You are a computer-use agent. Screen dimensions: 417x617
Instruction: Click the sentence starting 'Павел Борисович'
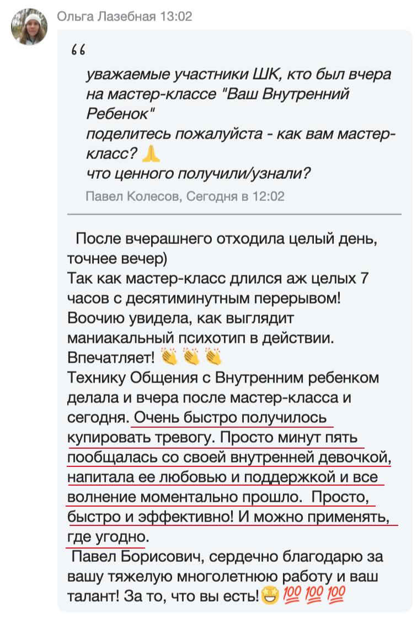click(x=226, y=577)
